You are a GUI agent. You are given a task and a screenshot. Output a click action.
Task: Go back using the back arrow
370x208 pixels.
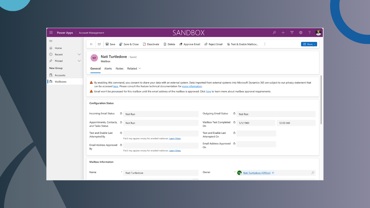click(92, 44)
